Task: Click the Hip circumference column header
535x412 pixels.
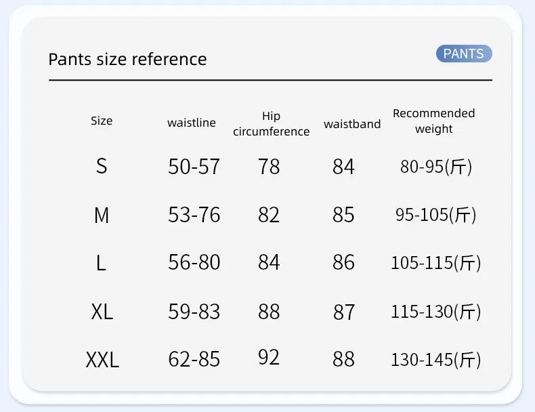Action: [271, 124]
